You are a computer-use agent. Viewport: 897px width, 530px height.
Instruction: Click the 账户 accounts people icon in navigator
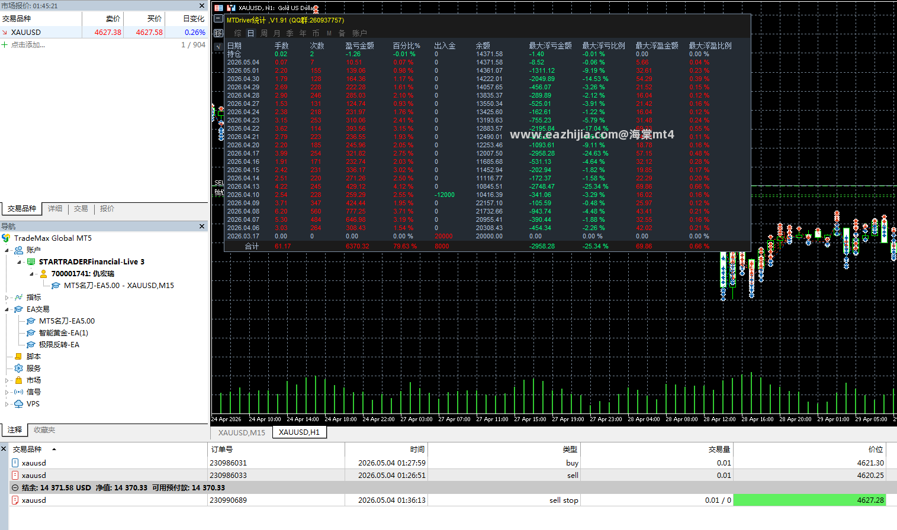click(x=19, y=250)
